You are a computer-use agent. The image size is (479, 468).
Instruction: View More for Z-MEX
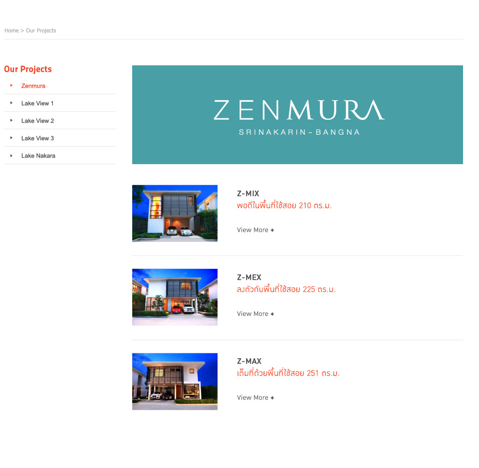point(255,314)
